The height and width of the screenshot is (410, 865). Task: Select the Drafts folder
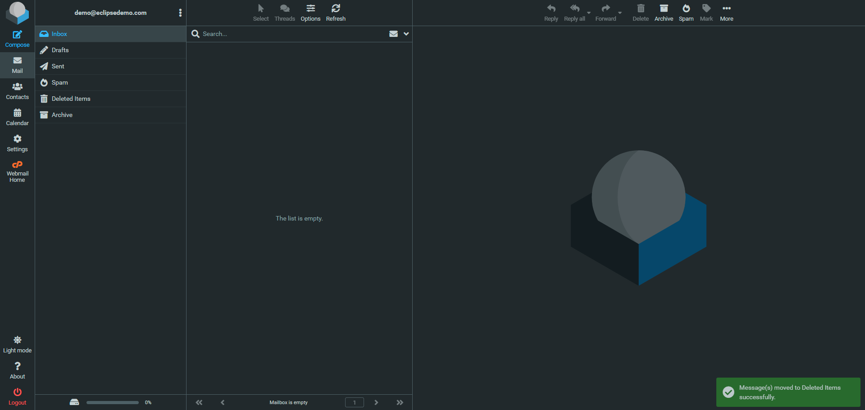pos(60,50)
